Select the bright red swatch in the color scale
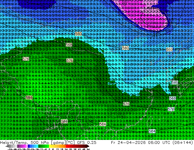194x150 pixels. (67, 146)
